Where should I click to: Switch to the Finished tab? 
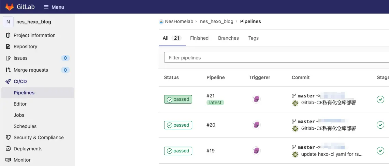[x=199, y=38]
